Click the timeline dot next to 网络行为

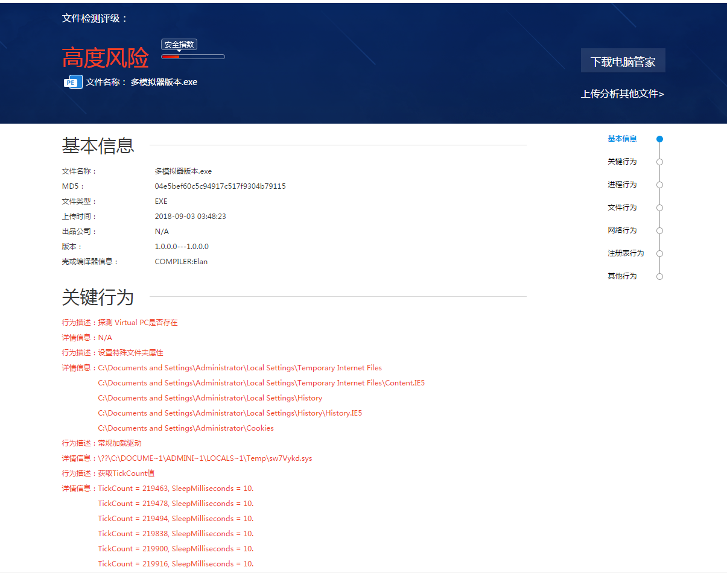(x=659, y=230)
